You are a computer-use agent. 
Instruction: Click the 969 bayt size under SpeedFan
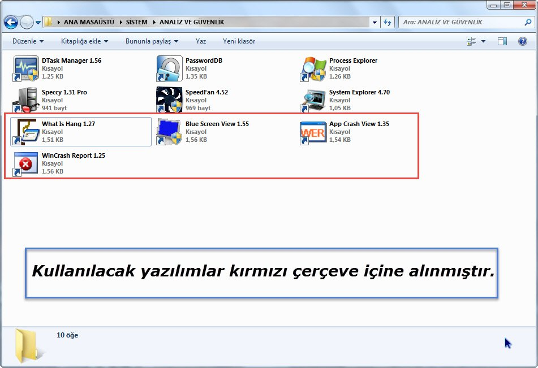(x=198, y=108)
